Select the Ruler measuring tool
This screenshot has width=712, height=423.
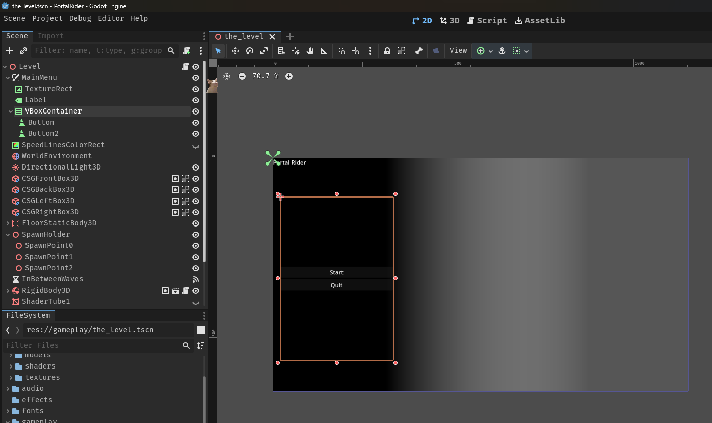pos(324,51)
